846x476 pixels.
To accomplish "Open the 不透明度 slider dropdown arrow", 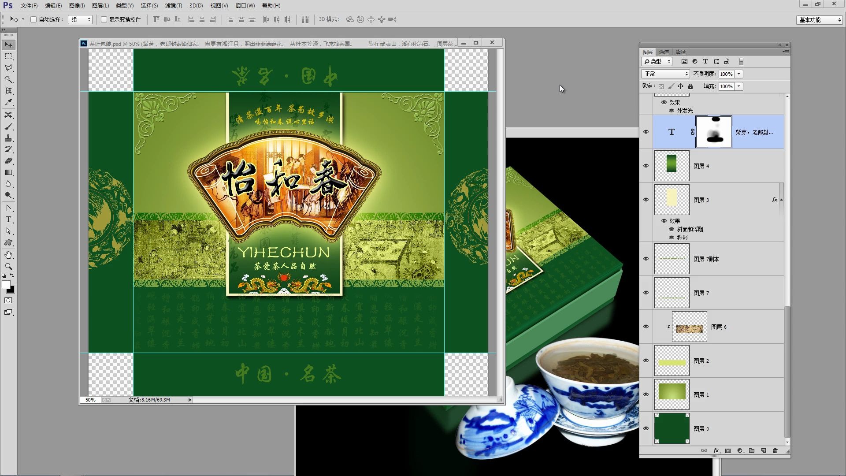I will [739, 74].
